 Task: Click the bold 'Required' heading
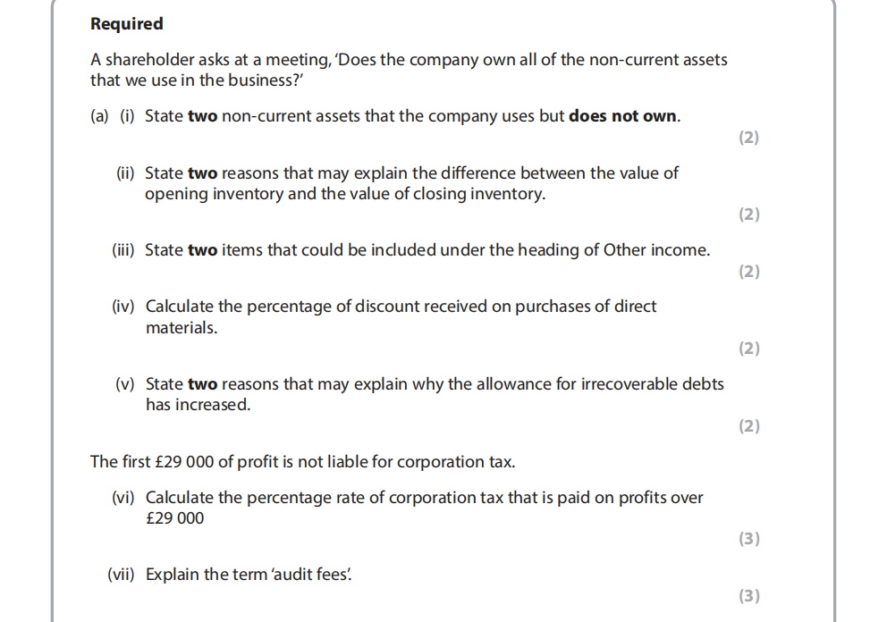click(127, 24)
